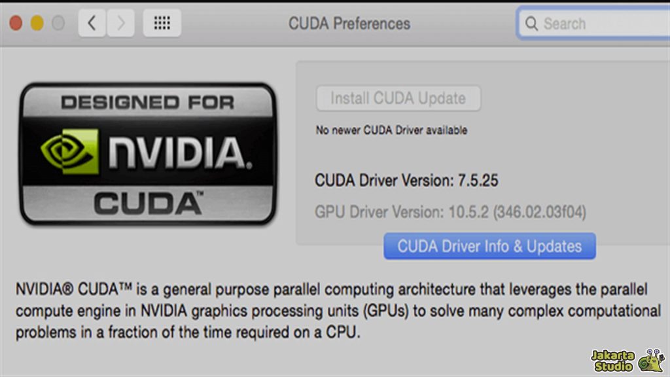Click the yellow minimize window control
This screenshot has height=377, width=670.
tap(36, 22)
